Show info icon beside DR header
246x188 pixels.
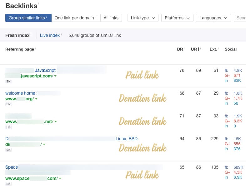pos(184,48)
